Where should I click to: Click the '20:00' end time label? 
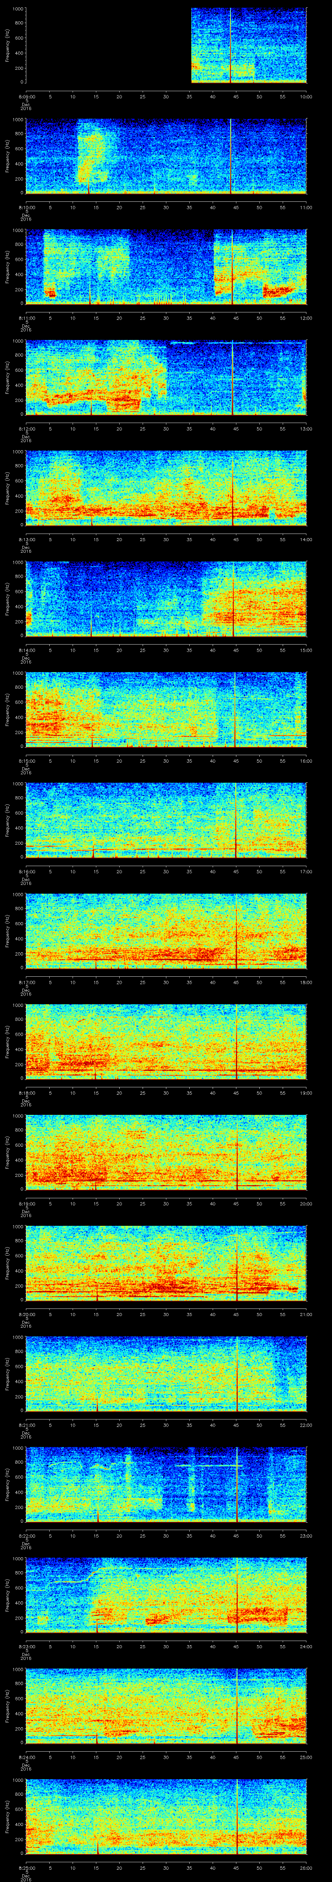click(x=306, y=1203)
